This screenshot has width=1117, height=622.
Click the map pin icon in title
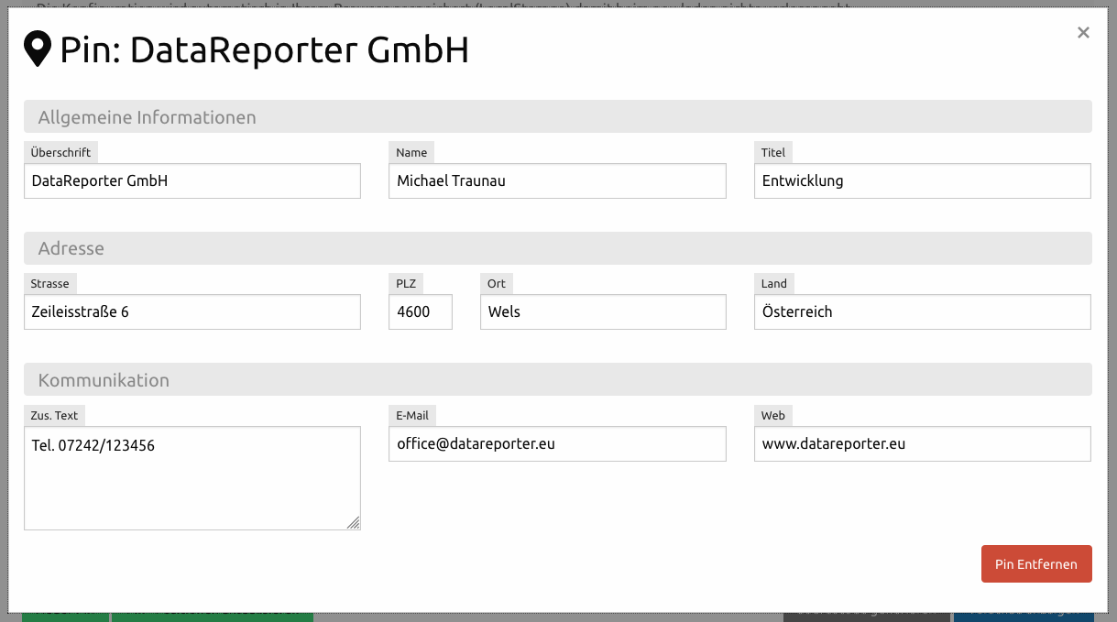(38, 49)
